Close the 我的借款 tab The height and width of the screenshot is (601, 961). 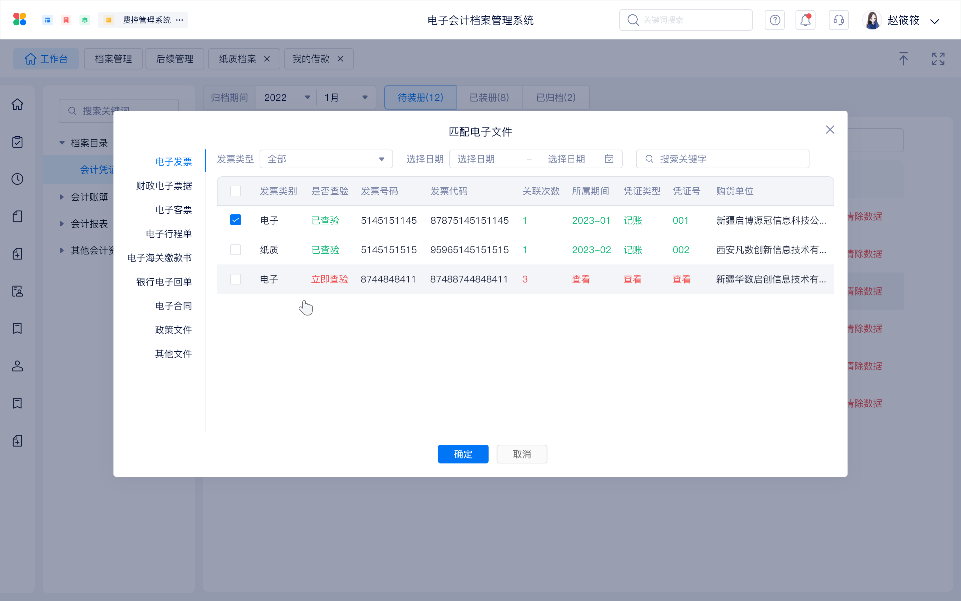click(x=340, y=59)
